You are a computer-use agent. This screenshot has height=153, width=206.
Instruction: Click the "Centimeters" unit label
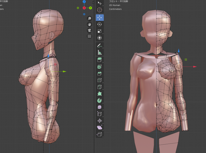click(115, 9)
